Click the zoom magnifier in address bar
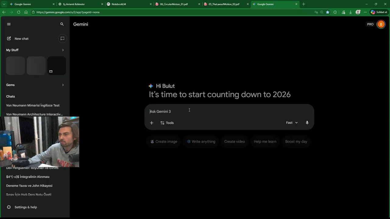This screenshot has height=219, width=390. (x=322, y=12)
